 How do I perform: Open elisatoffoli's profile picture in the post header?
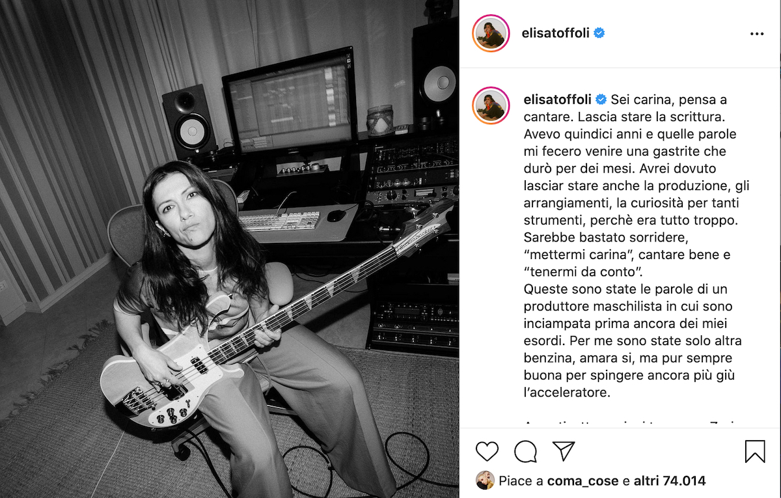point(491,33)
